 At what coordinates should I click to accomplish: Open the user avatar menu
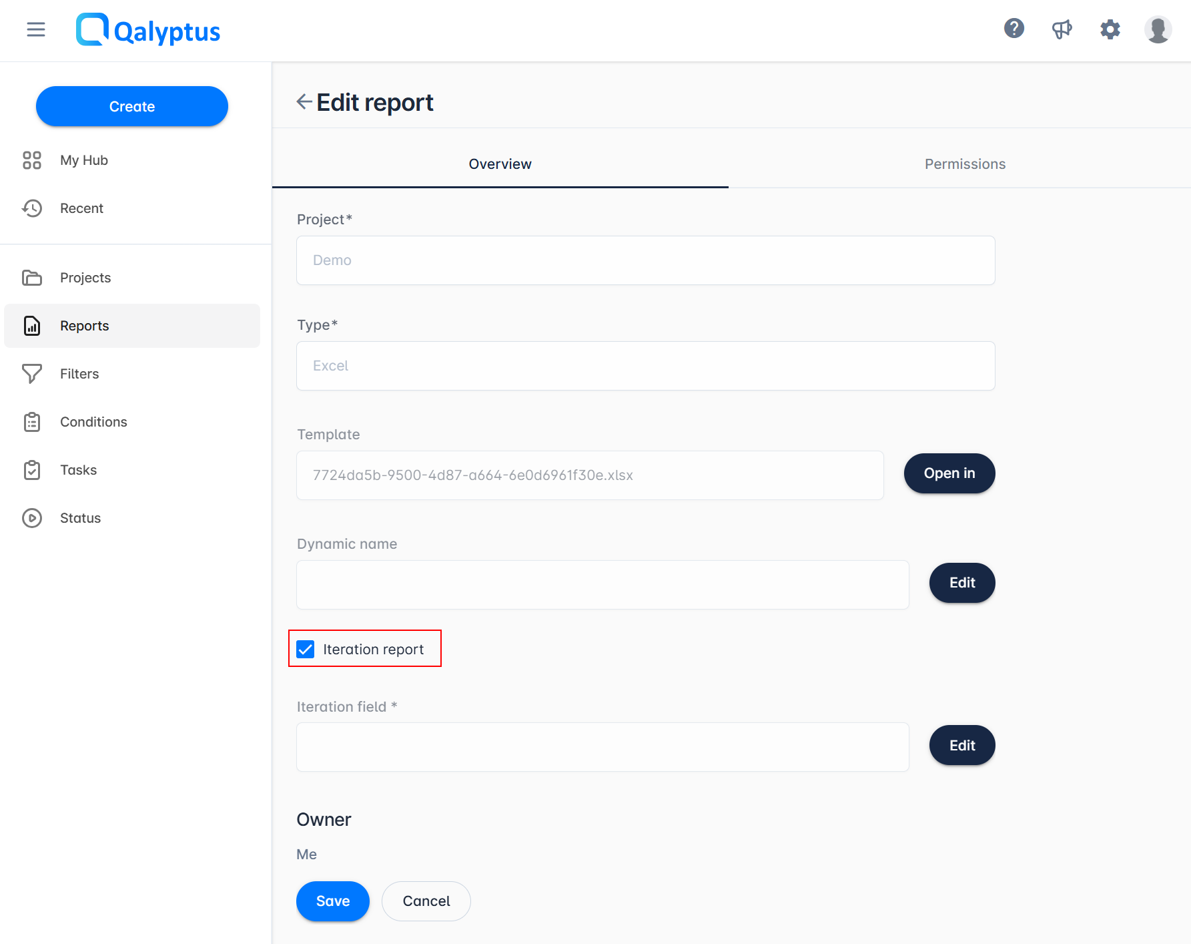[x=1158, y=29]
